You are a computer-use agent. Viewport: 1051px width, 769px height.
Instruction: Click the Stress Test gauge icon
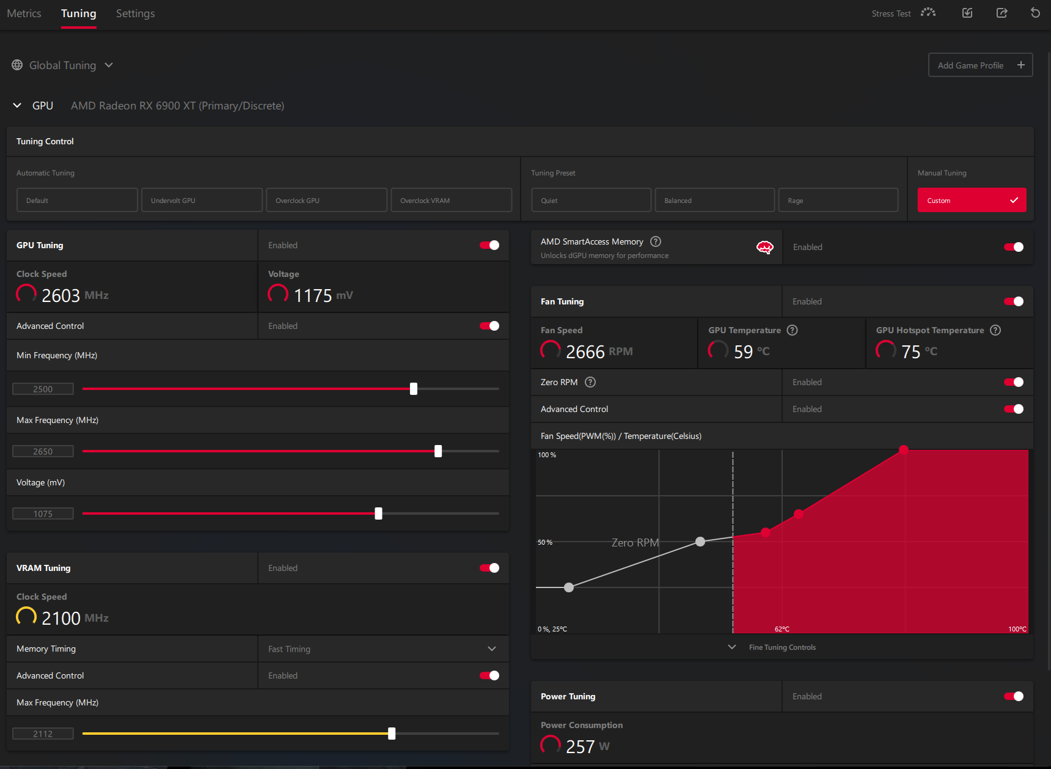coord(928,13)
